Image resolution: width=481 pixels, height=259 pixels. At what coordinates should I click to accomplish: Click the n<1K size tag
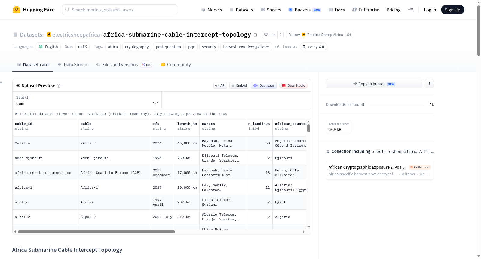pos(82,47)
